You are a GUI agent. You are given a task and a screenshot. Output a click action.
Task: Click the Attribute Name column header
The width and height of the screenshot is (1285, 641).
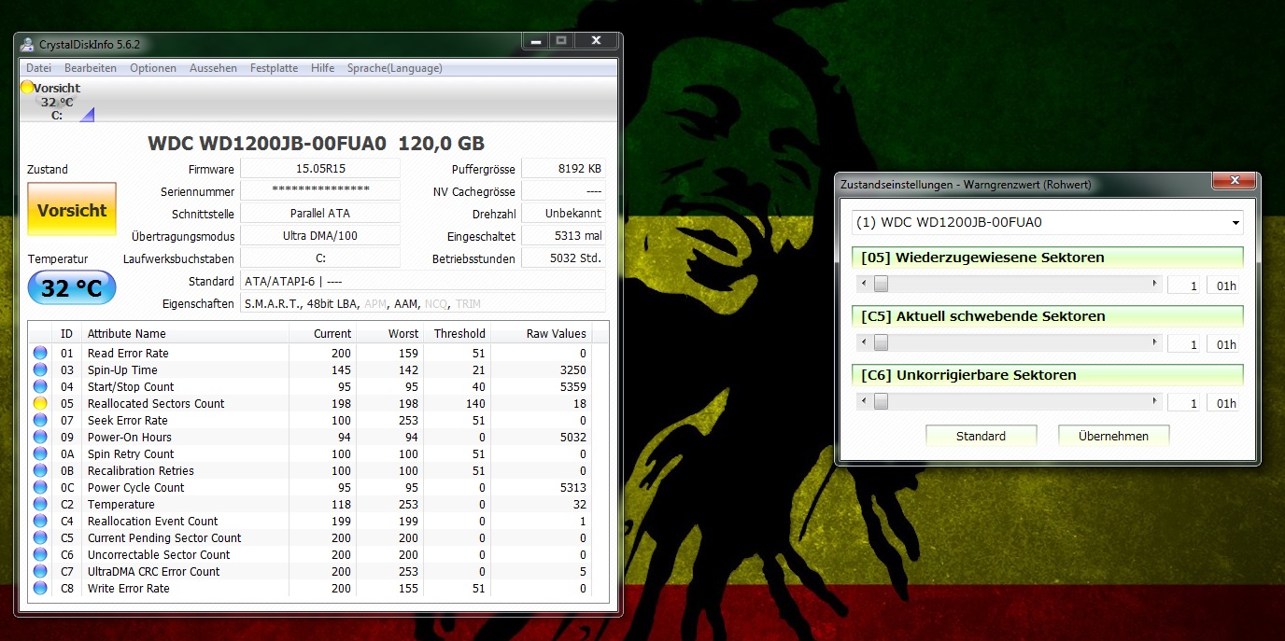pos(185,333)
